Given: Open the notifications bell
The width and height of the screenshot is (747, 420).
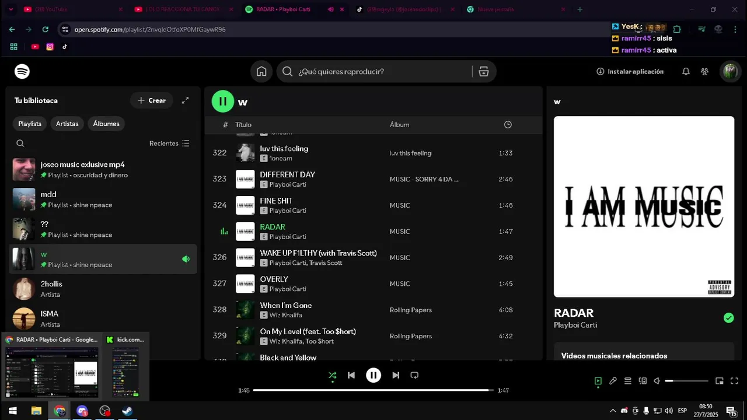Looking at the screenshot, I should coord(686,72).
